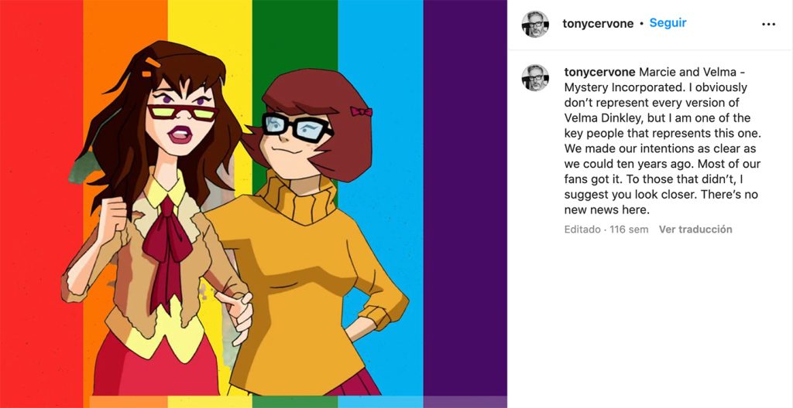Click the 116 sem timestamp
The width and height of the screenshot is (793, 408).
(629, 229)
